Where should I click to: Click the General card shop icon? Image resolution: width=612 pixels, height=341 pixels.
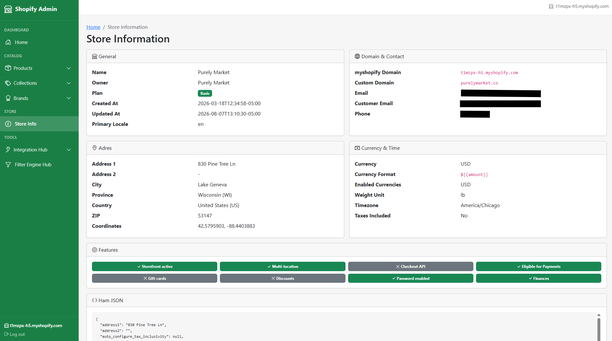click(95, 57)
